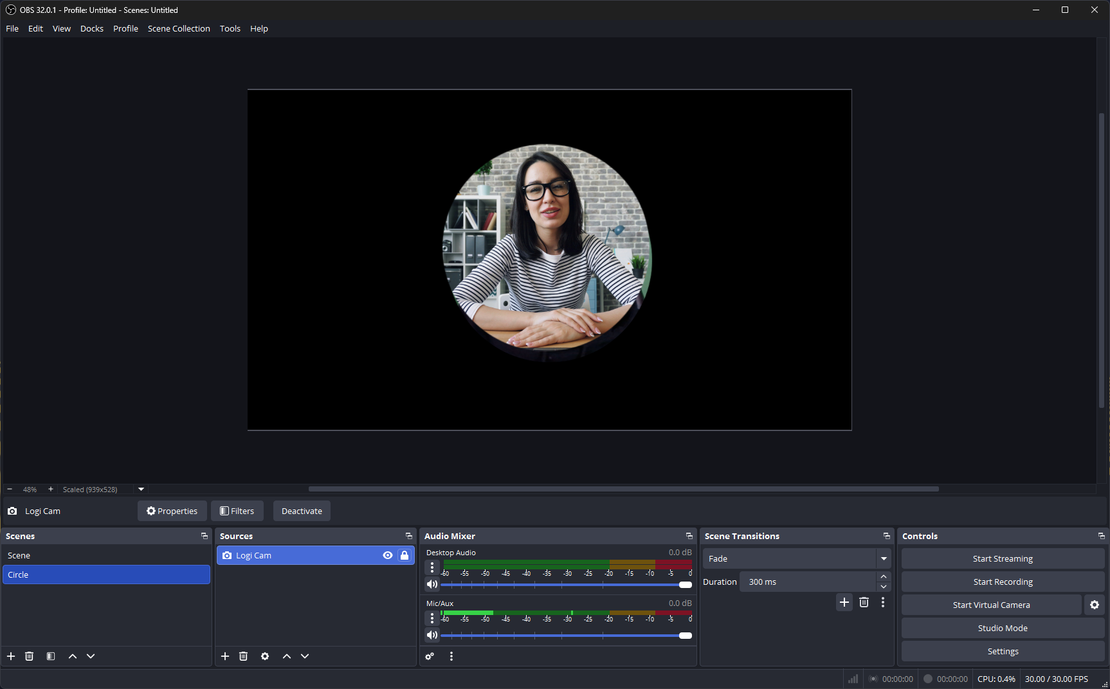Remove selected source with trash icon
The image size is (1110, 689).
click(x=243, y=656)
